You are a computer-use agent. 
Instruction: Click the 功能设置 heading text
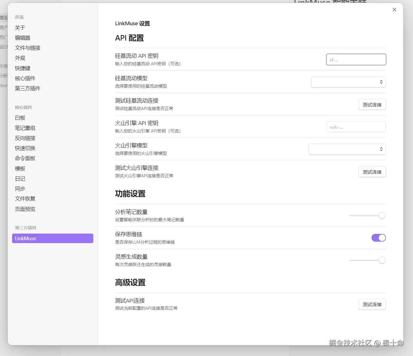(130, 194)
